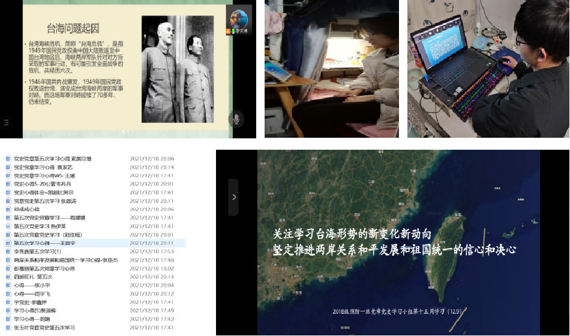Click the 20:12 date of the 周宇飞 row

click(152, 294)
